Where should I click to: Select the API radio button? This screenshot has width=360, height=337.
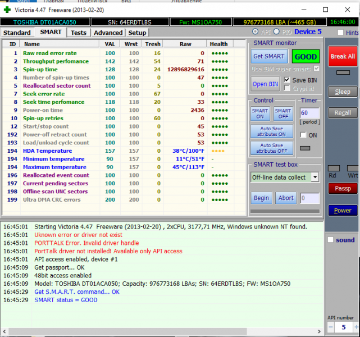click(256, 31)
